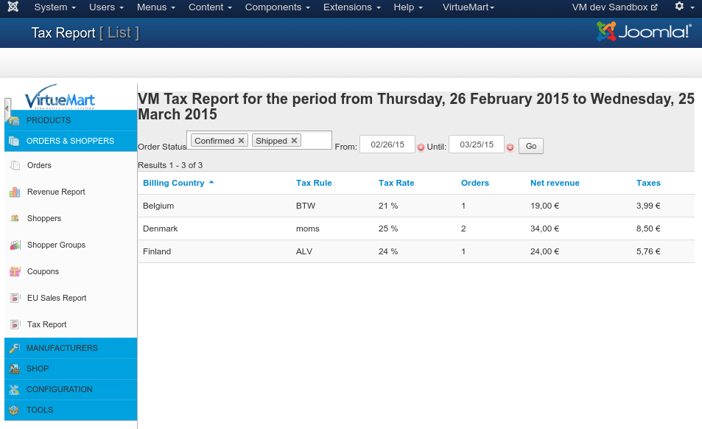The image size is (702, 429).
Task: Expand the Products sidebar section
Action: pyautogui.click(x=49, y=120)
